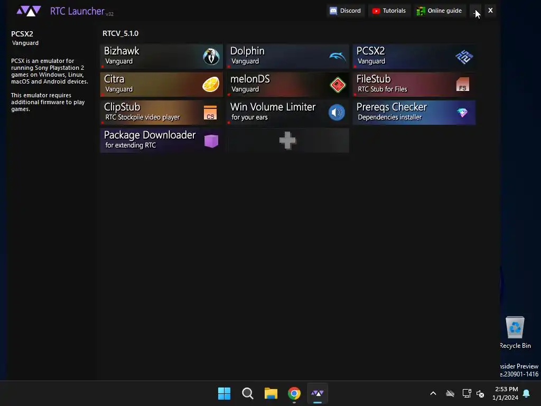Open Windows taskbar search
541x406 pixels.
tap(247, 393)
